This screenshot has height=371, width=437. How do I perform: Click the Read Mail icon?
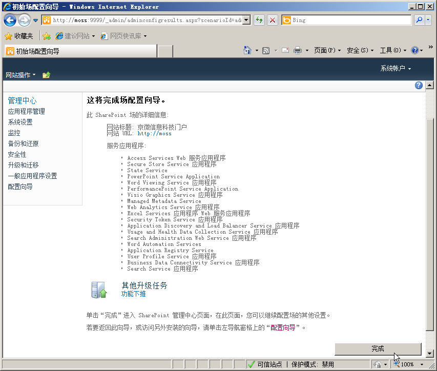[285, 50]
